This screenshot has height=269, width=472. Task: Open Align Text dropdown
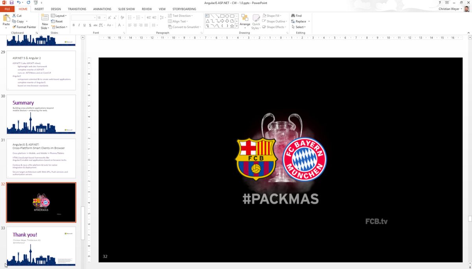(178, 21)
